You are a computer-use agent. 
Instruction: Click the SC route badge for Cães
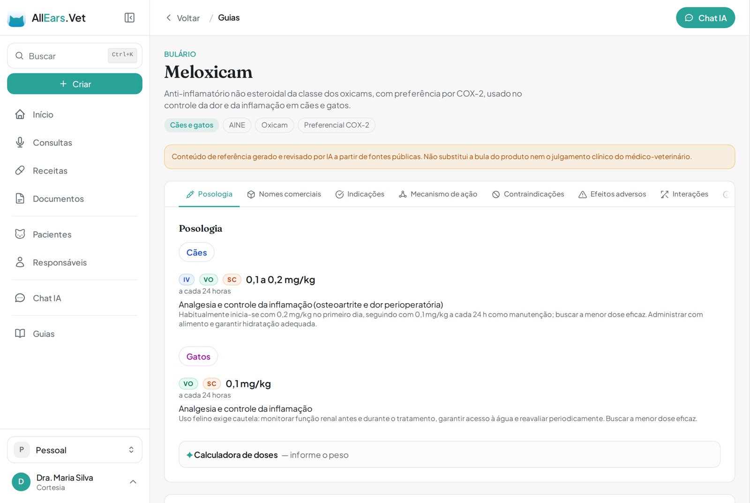(x=232, y=279)
